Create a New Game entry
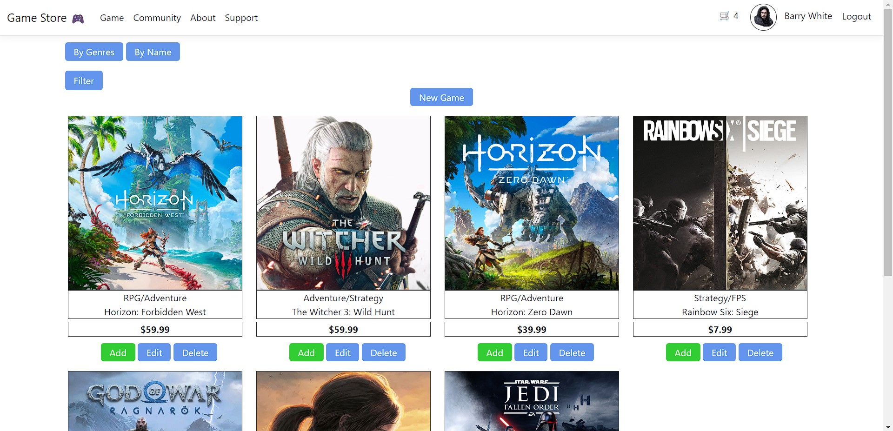Viewport: 893px width, 431px height. point(441,97)
